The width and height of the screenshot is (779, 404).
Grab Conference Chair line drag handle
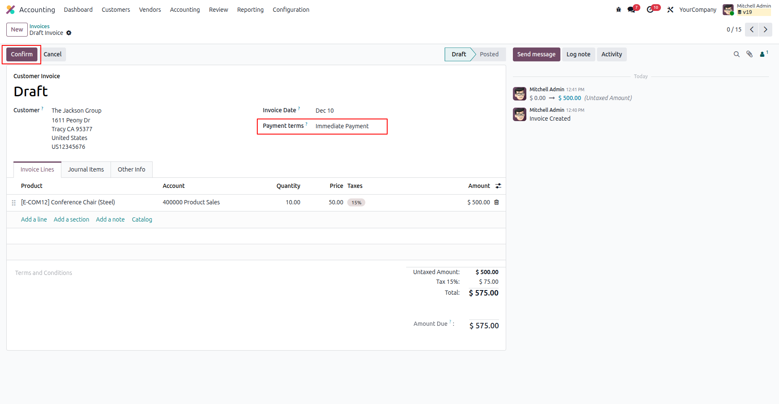click(14, 203)
